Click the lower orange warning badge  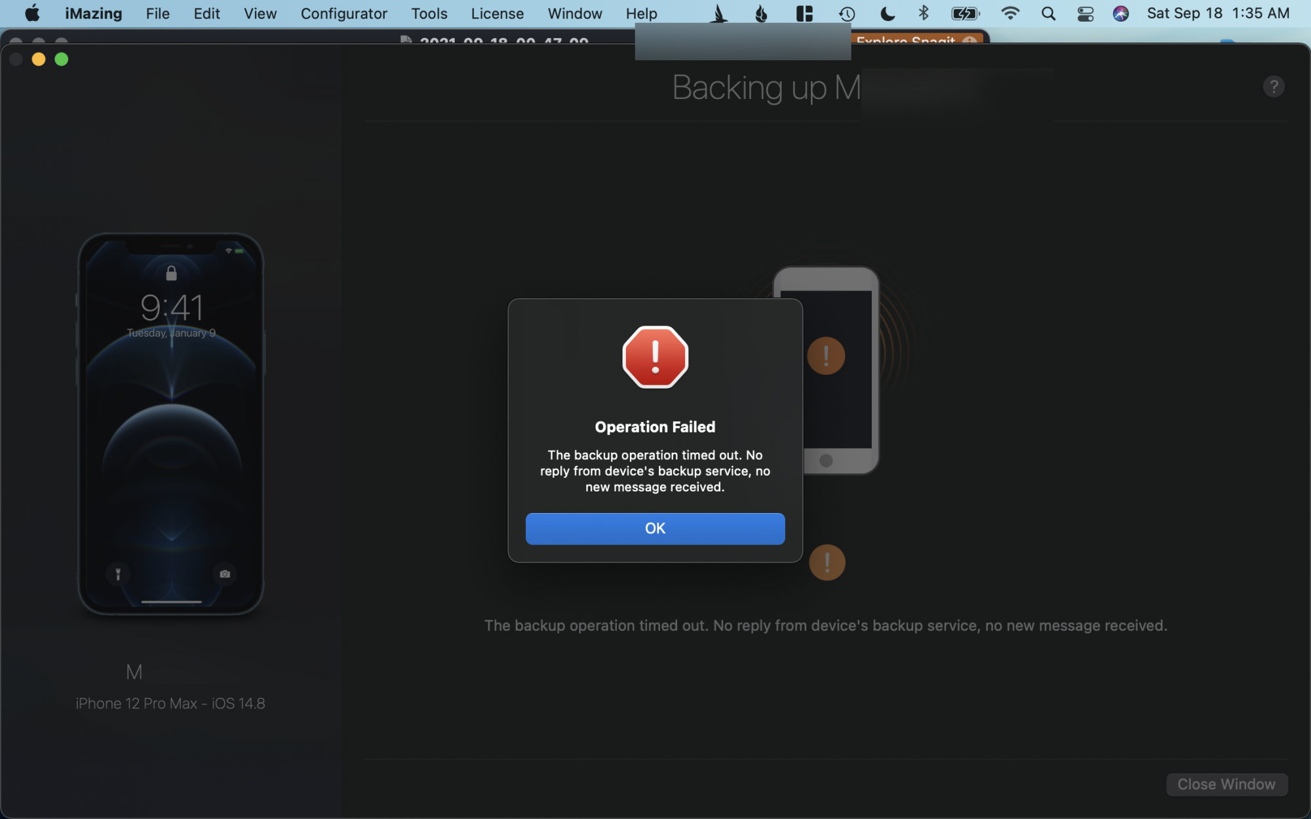click(827, 563)
